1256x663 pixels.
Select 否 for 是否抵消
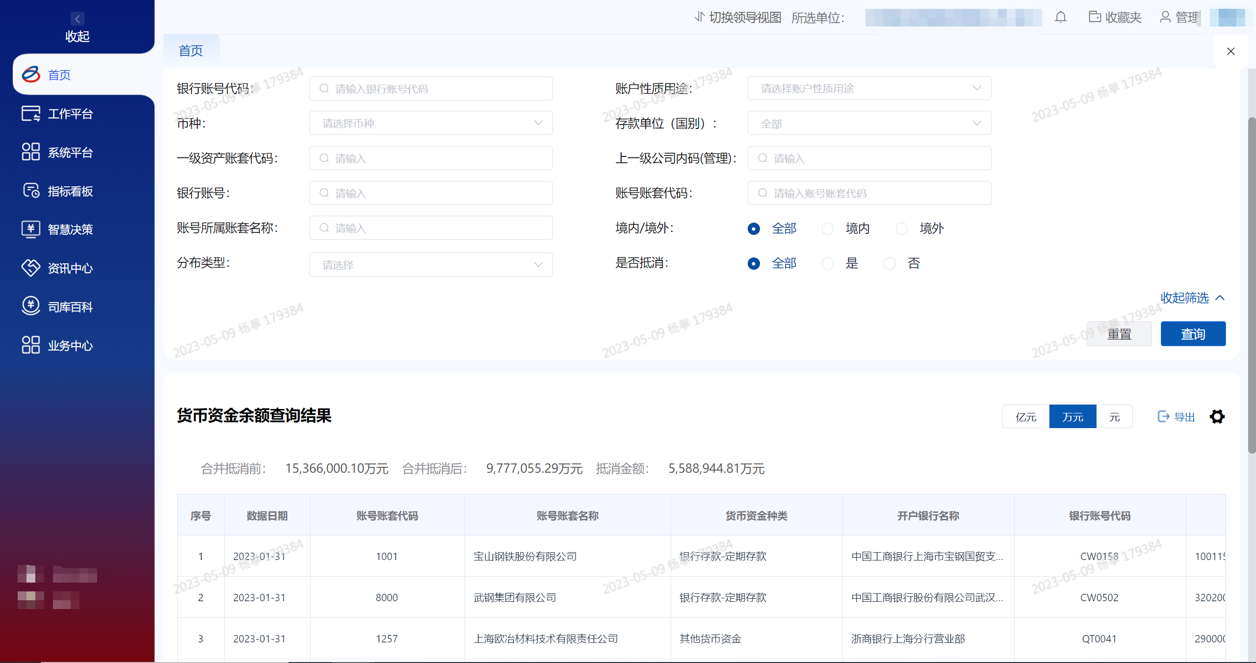(890, 263)
